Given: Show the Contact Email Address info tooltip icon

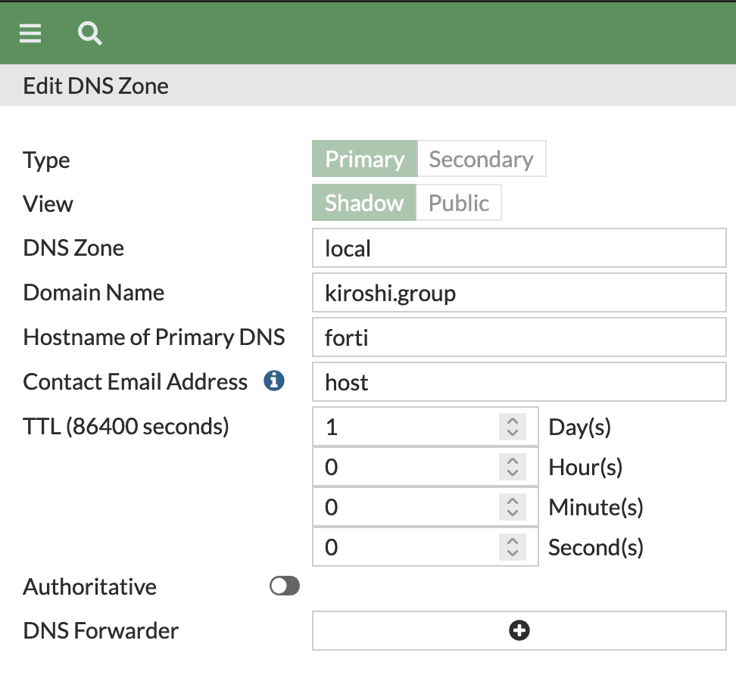Looking at the screenshot, I should point(274,381).
